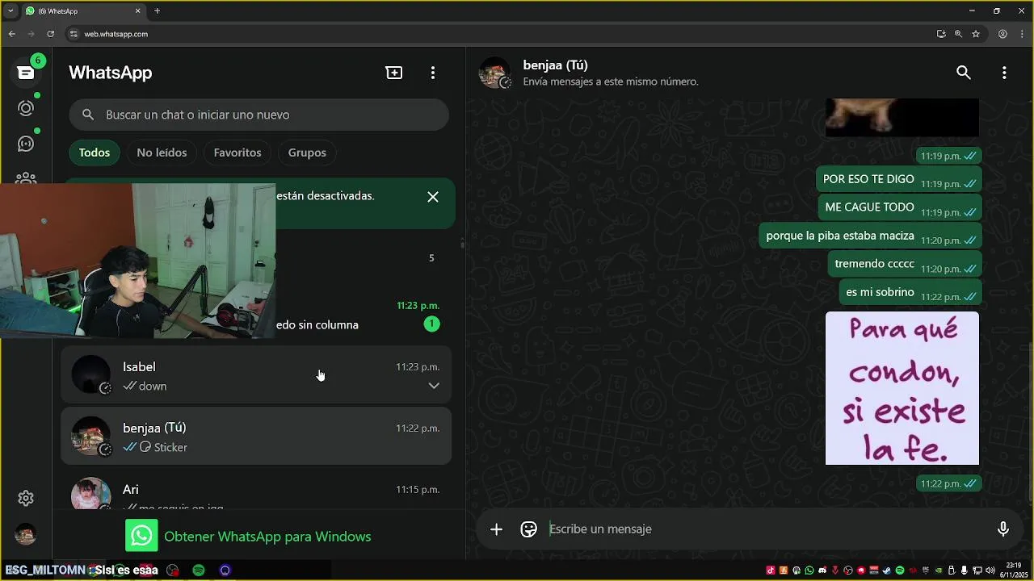Open WhatsApp icon in the system tray
This screenshot has width=1034, height=581.
coord(809,571)
